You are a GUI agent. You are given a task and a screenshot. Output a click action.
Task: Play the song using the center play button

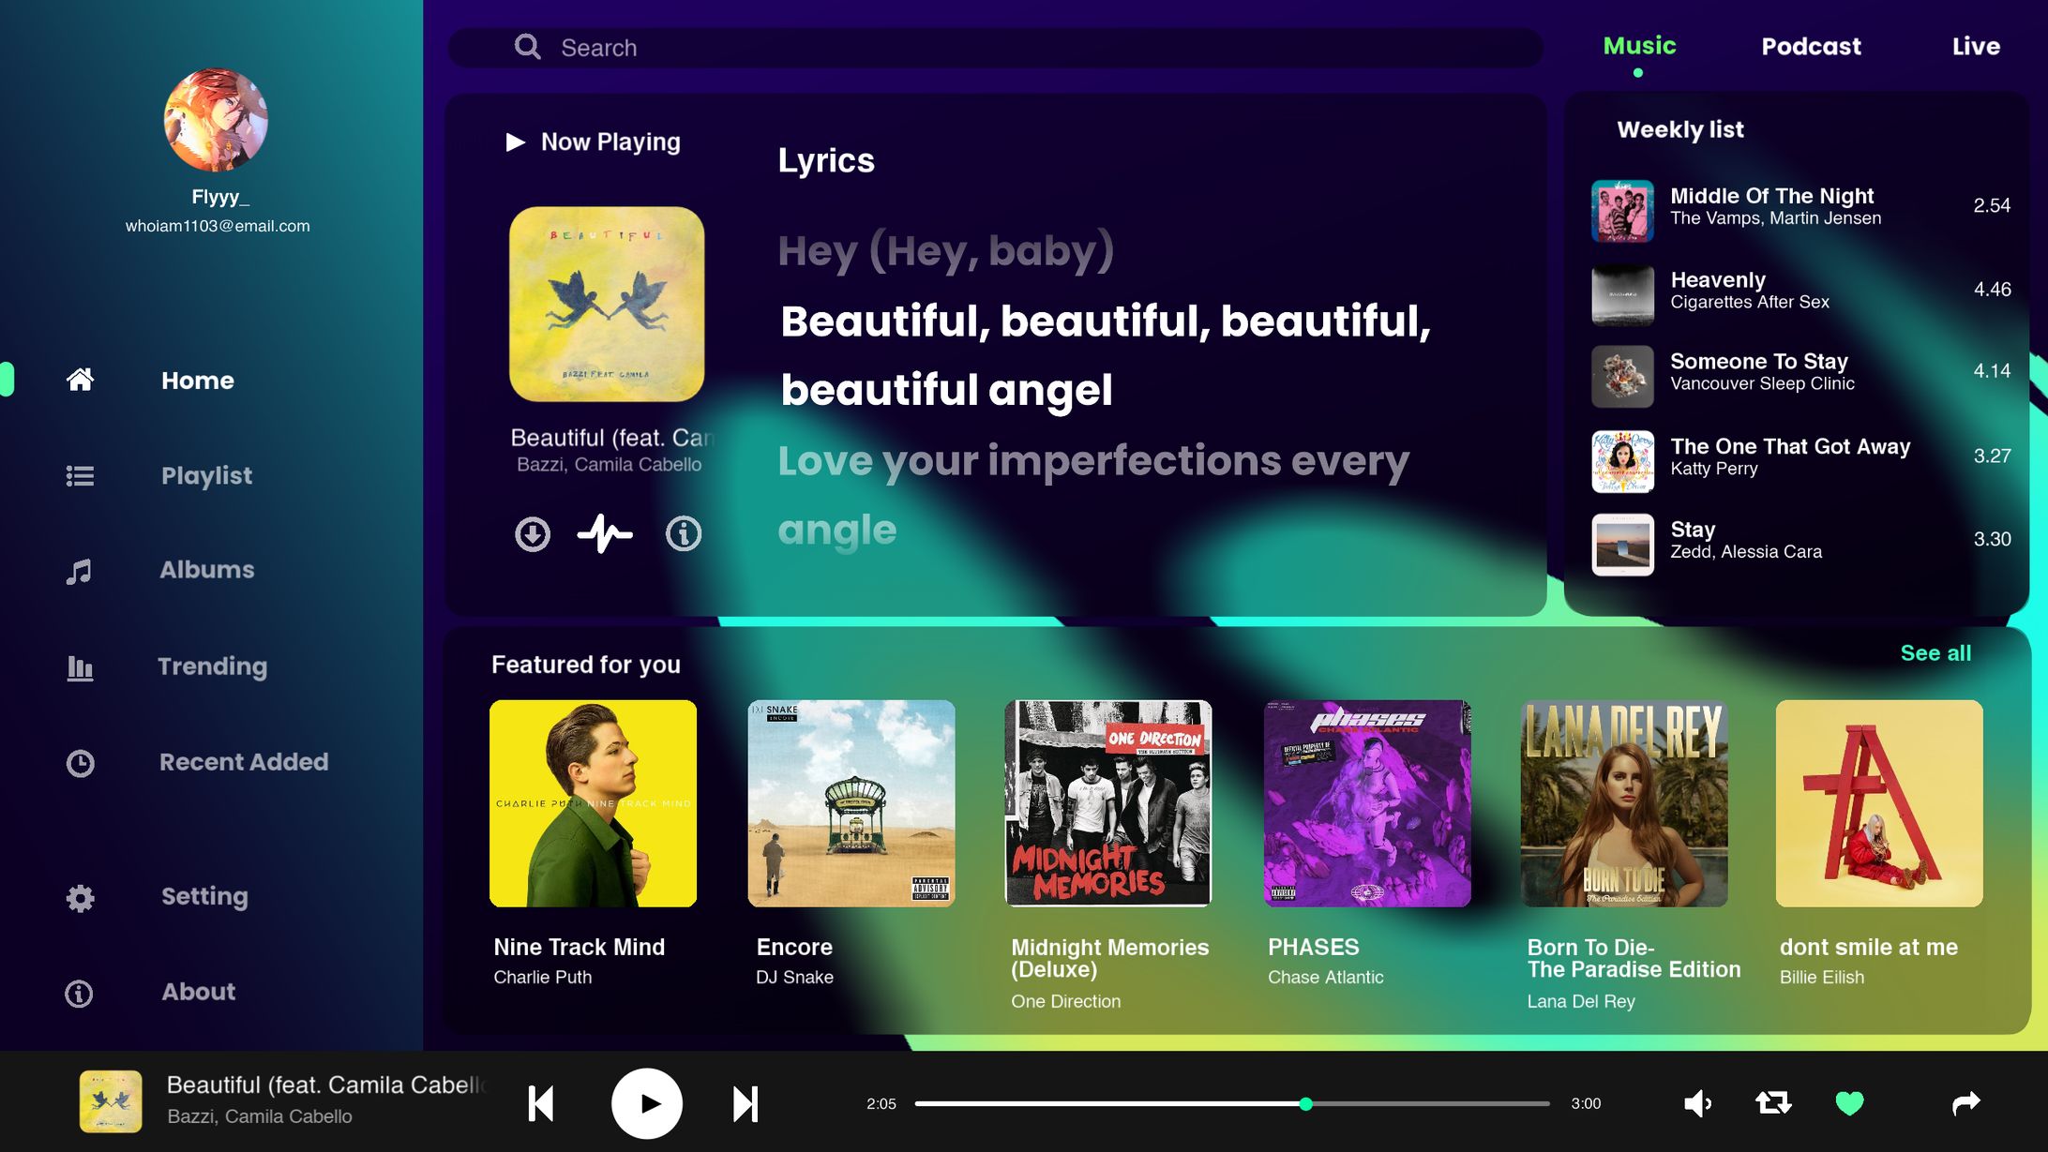[646, 1103]
